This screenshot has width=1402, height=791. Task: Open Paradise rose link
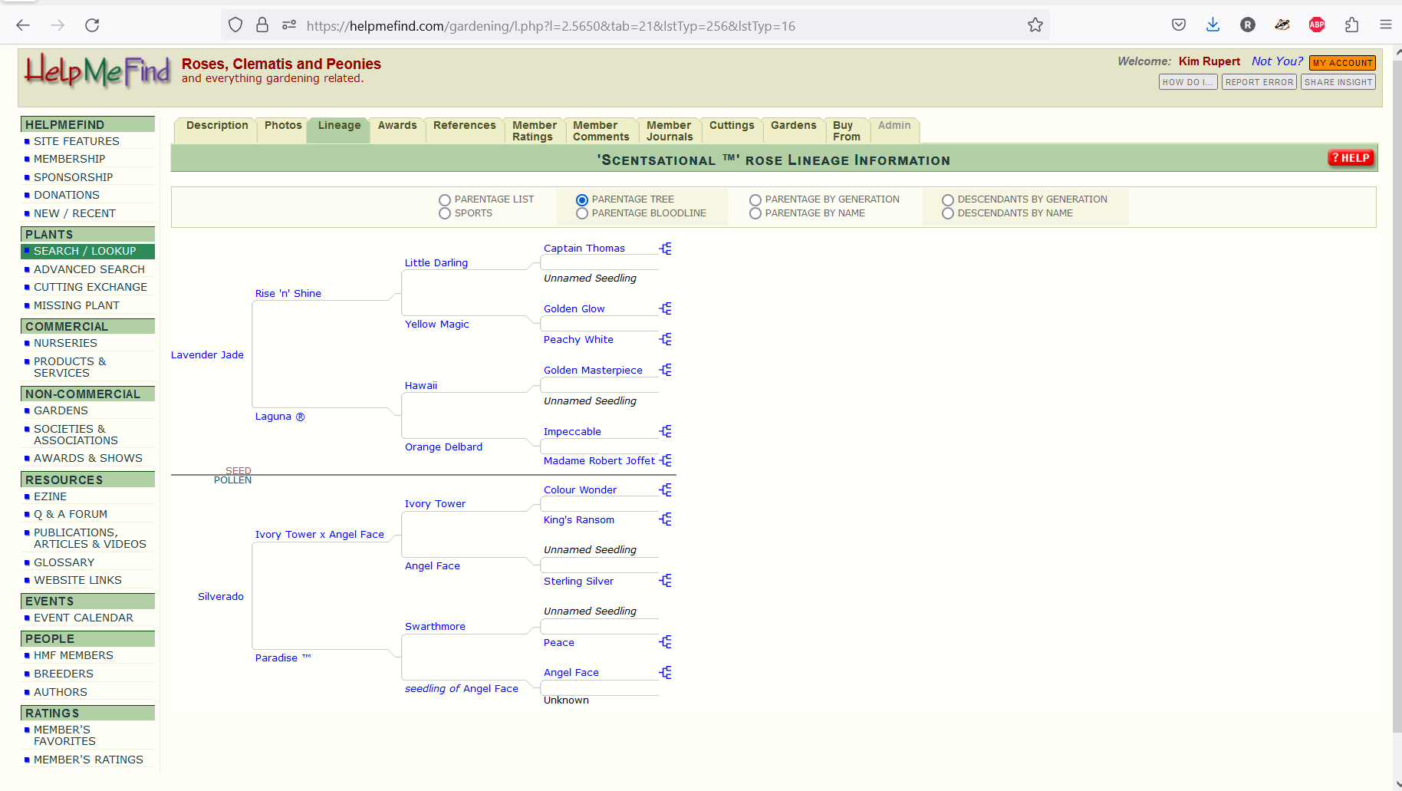coord(283,658)
